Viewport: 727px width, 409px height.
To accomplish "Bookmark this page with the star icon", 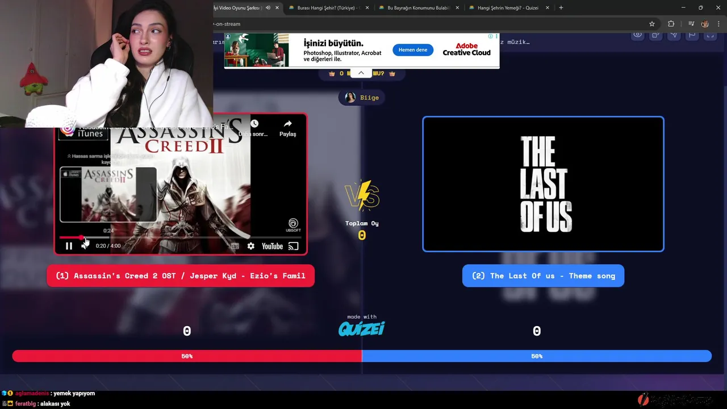I will pos(652,24).
